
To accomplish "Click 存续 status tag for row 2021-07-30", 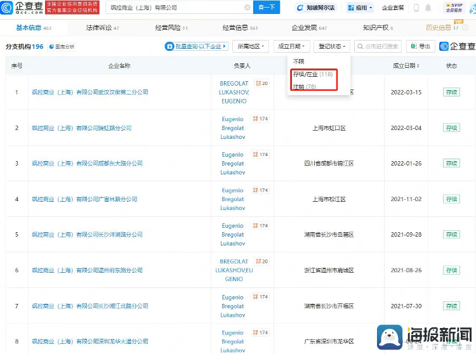I will pos(451,306).
